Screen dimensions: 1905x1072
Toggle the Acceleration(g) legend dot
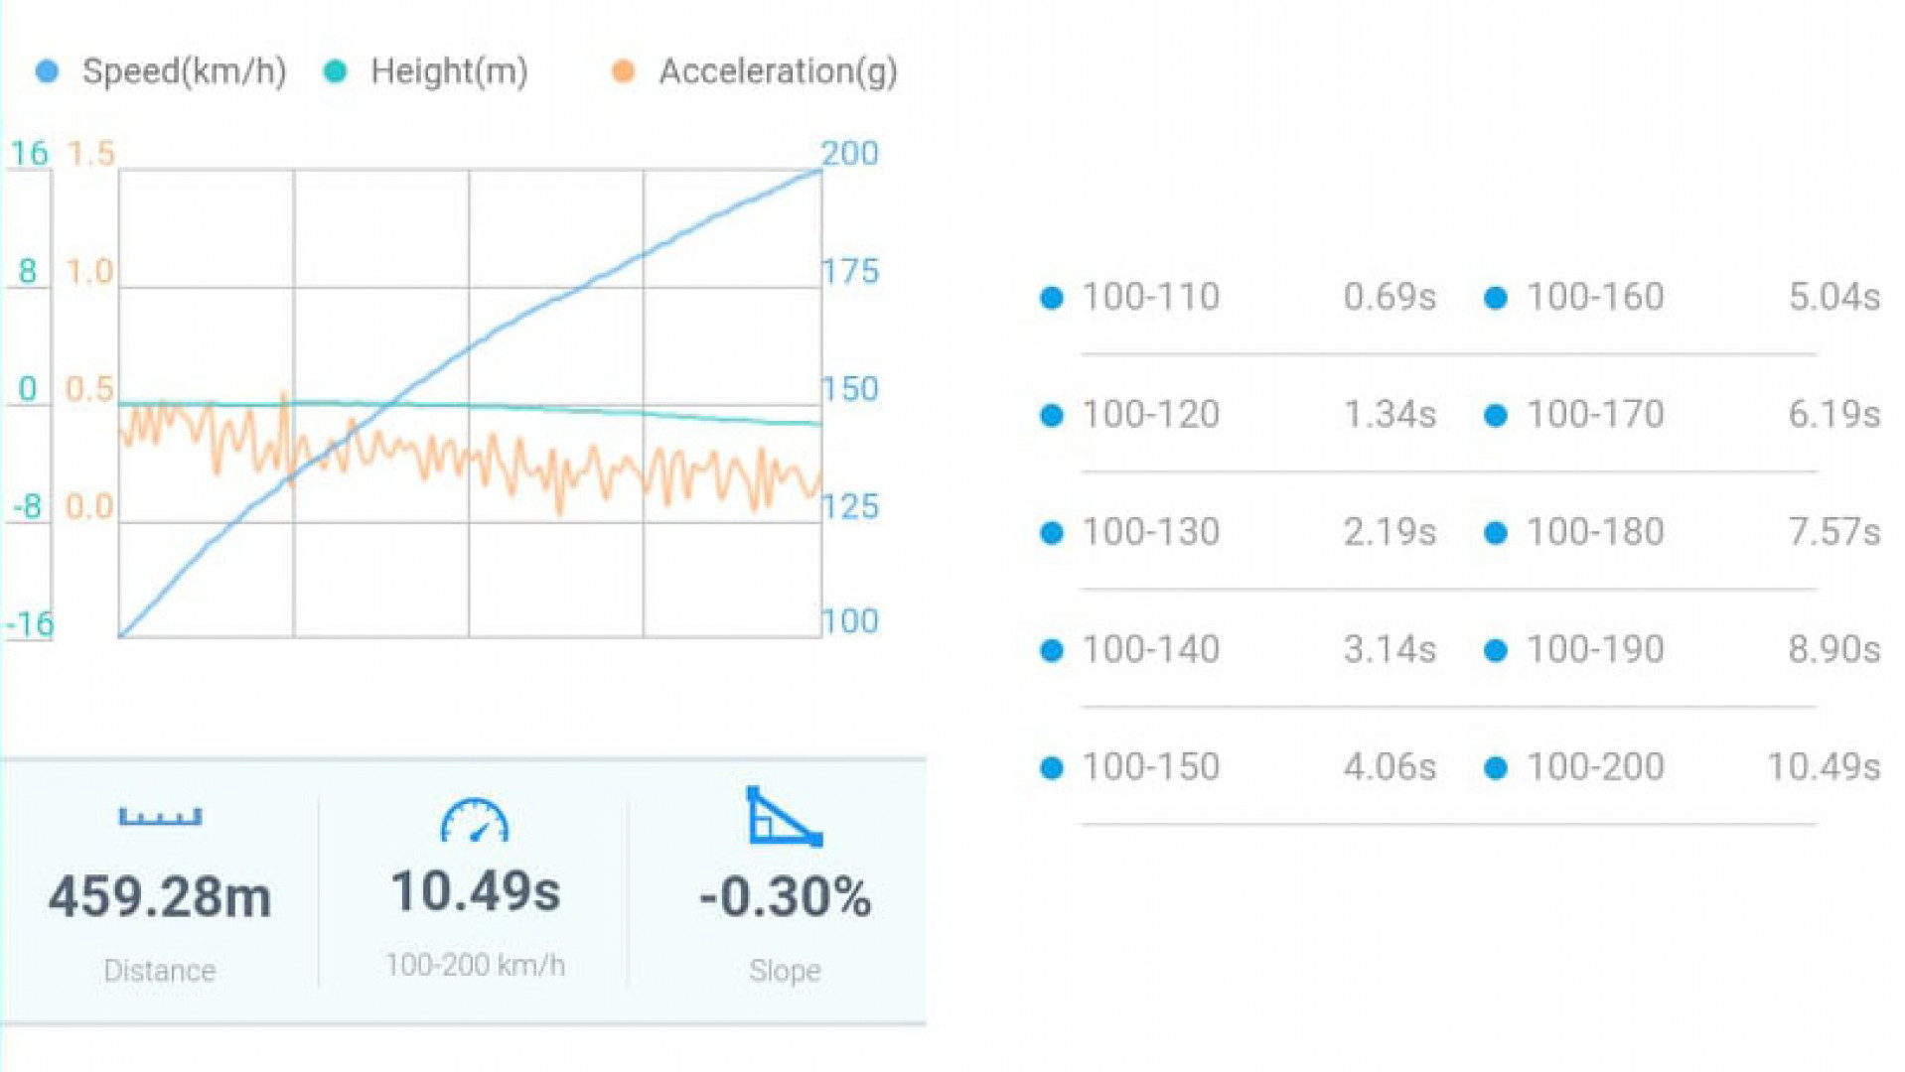coord(623,71)
